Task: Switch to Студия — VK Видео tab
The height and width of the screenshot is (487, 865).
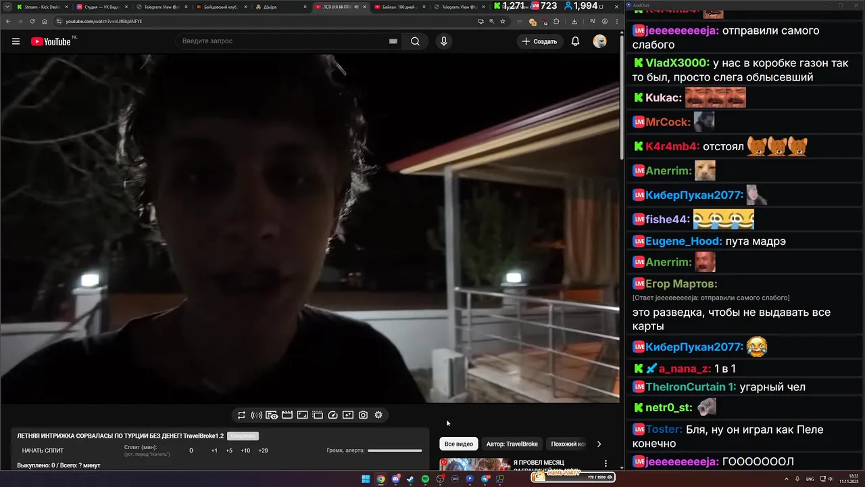Action: 101,7
